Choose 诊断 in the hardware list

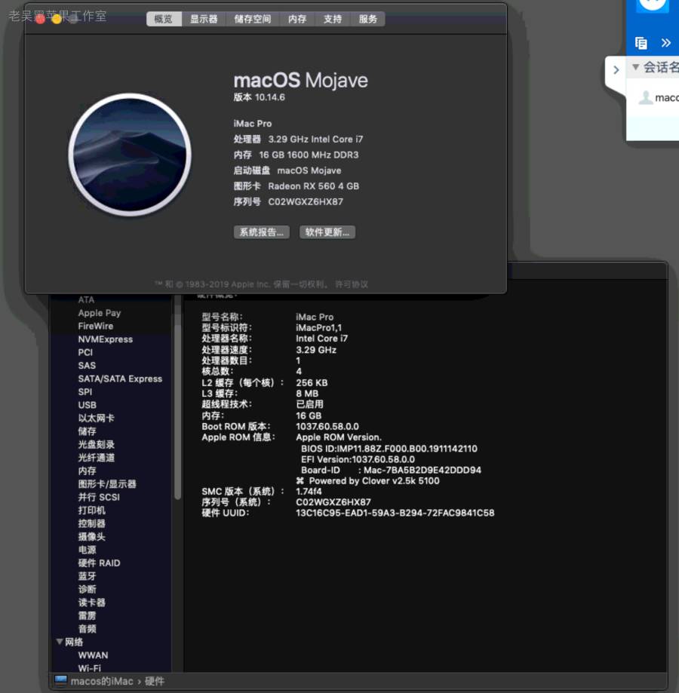(87, 589)
